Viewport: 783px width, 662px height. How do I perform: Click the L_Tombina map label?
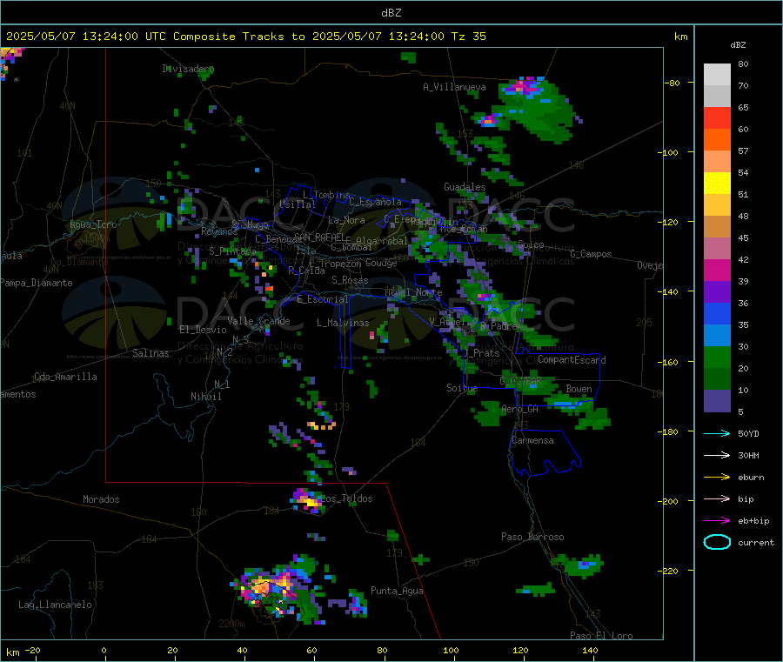click(x=326, y=195)
